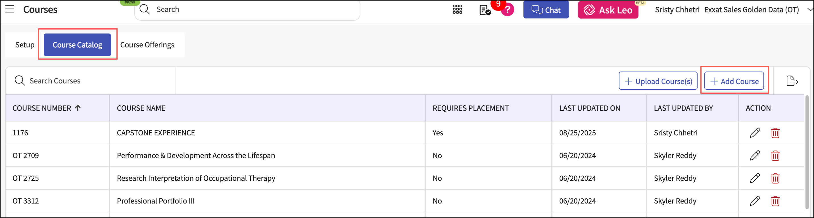Delete the CAPSTONE EXPERIENCE course
Image resolution: width=814 pixels, height=218 pixels.
(775, 133)
